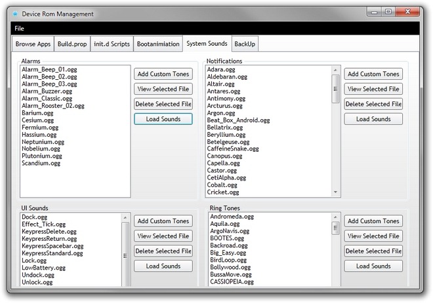Click Delete Selected File in Alarms group
The image size is (433, 303).
click(163, 104)
